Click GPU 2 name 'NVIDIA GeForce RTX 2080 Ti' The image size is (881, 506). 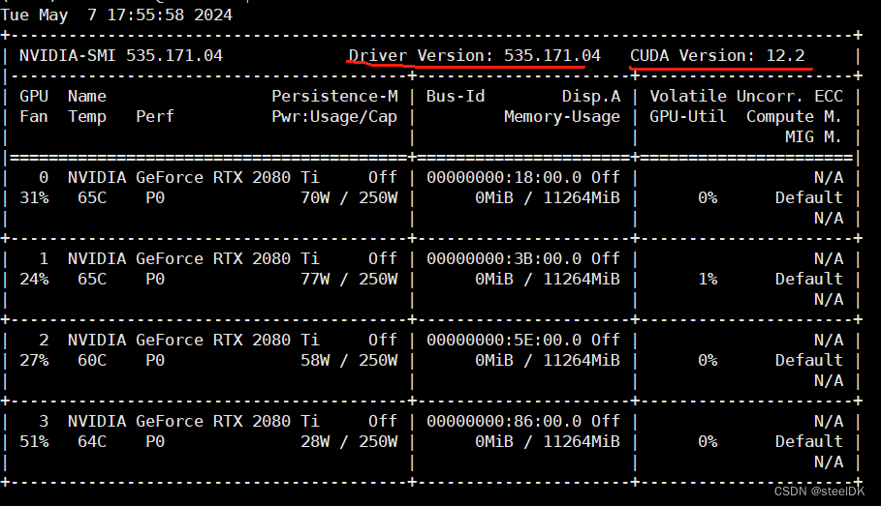pos(193,340)
